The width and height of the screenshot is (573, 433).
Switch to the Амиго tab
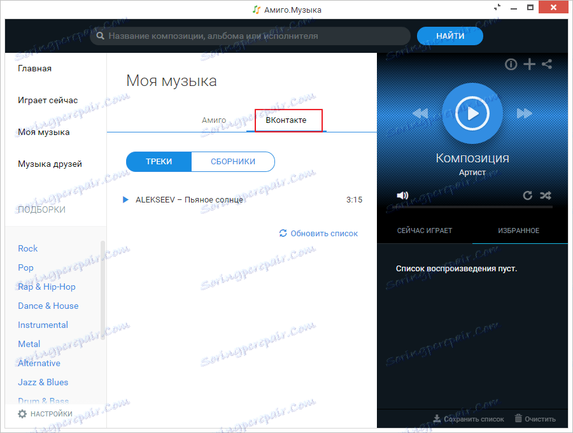click(214, 120)
